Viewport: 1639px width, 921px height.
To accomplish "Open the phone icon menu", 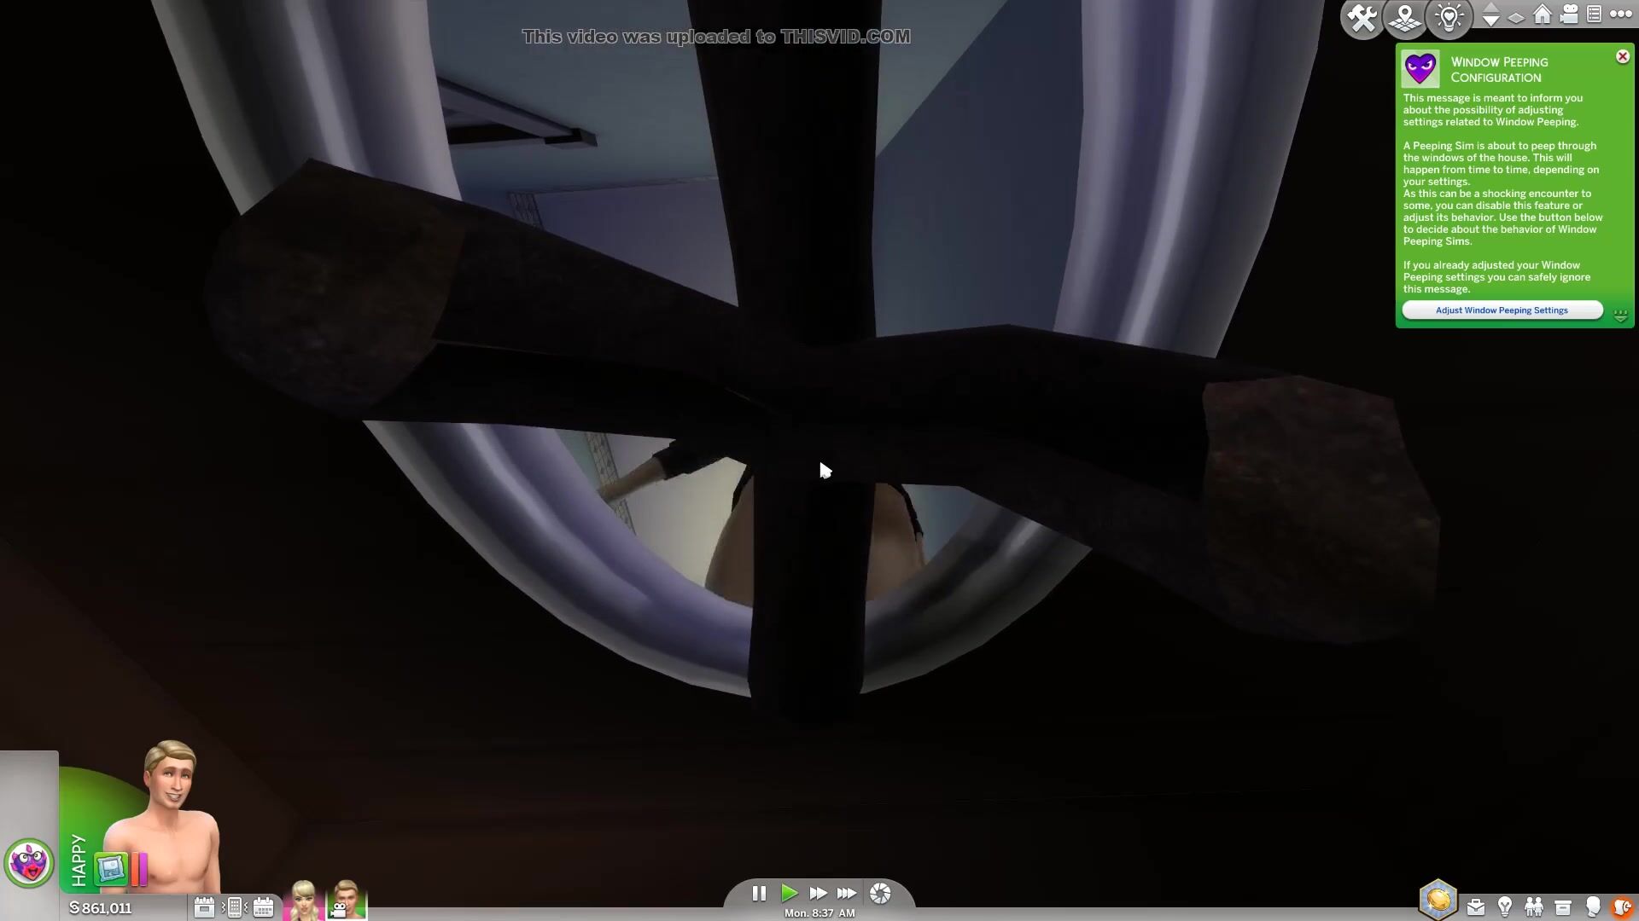I will pos(233,907).
